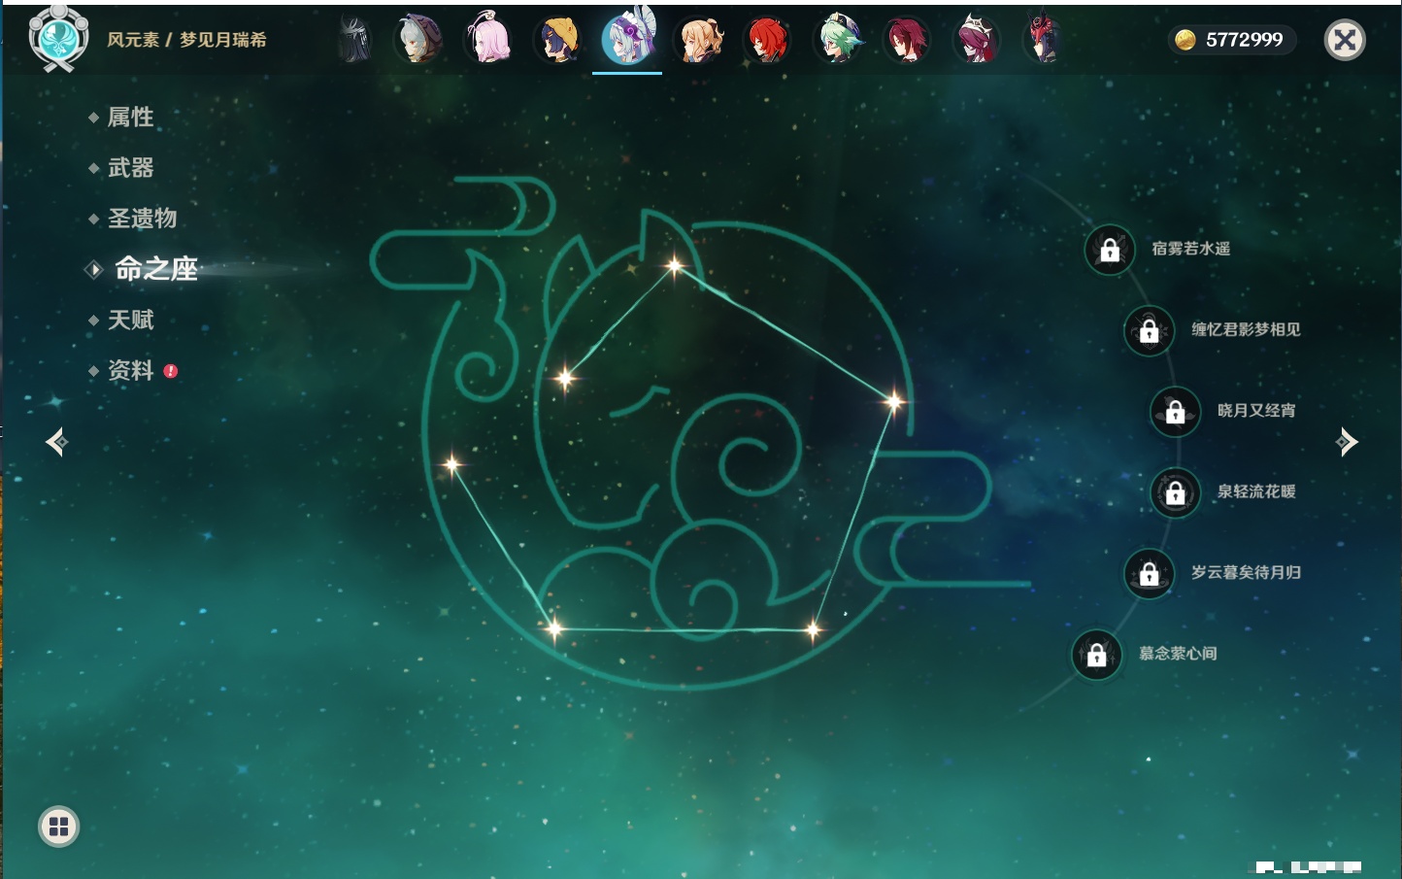
Task: Click the Mora balance 5772999
Action: tap(1244, 40)
